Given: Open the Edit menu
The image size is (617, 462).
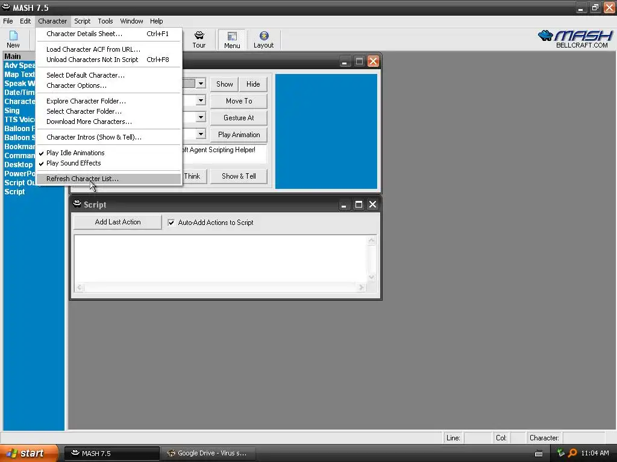Looking at the screenshot, I should pos(25,21).
